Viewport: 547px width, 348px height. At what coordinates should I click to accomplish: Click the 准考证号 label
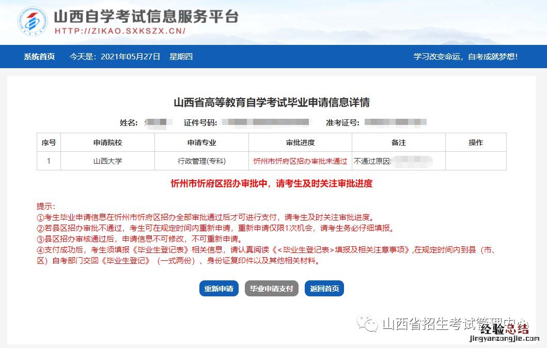342,123
